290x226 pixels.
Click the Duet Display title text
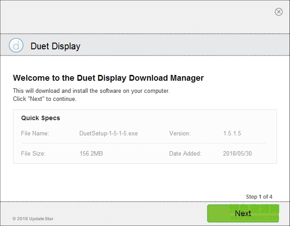tap(55, 46)
